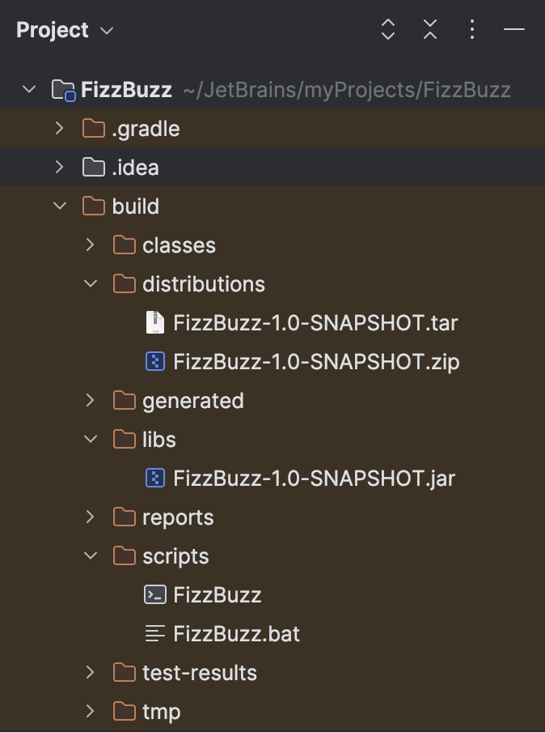The width and height of the screenshot is (545, 732).
Task: Collapse the libs folder chevron
Action: (x=89, y=439)
